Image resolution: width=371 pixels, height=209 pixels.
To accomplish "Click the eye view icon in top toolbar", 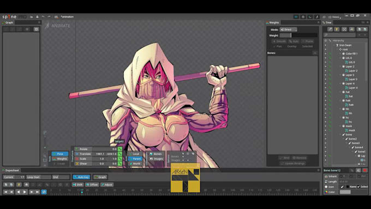I will click(296, 17).
